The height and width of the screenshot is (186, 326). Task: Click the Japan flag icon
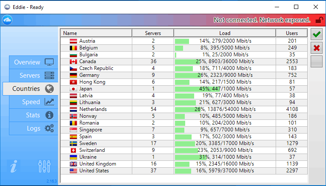tap(73, 89)
